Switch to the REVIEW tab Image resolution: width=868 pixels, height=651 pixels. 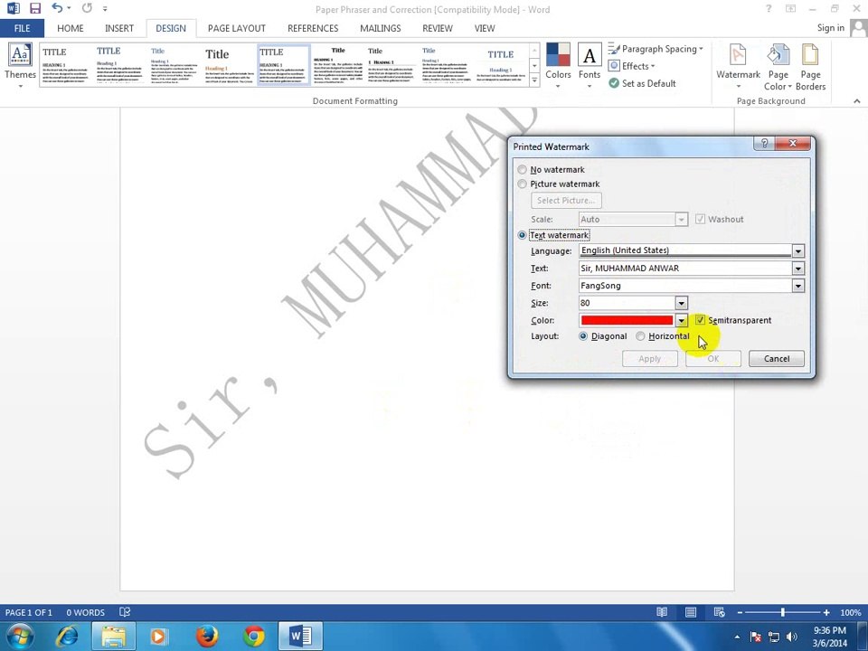click(x=438, y=28)
